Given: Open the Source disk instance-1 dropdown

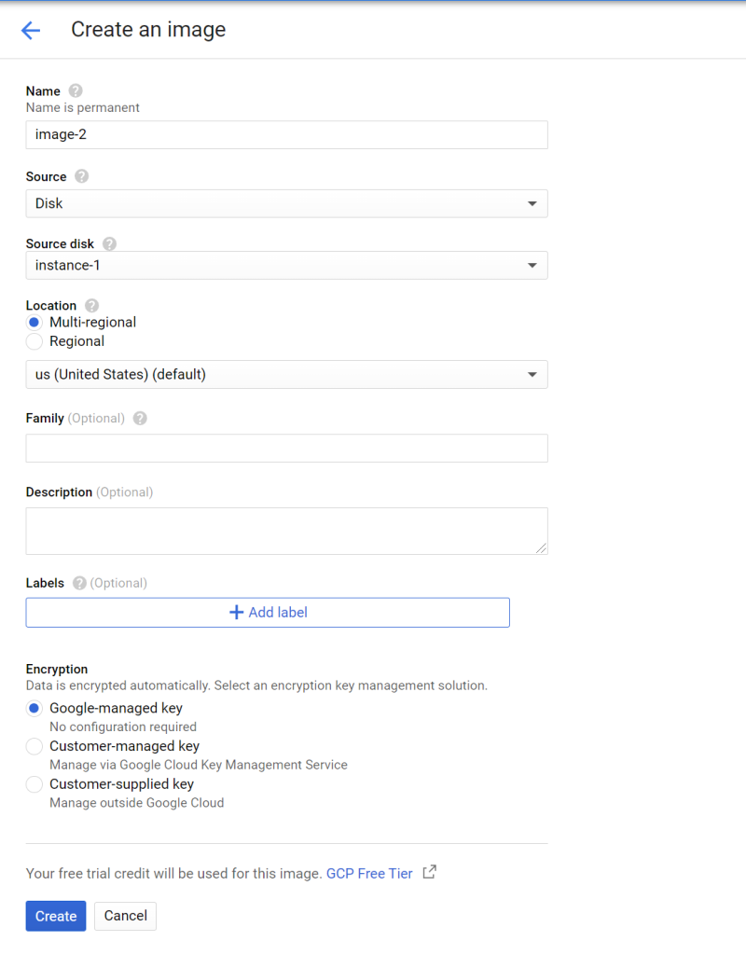Looking at the screenshot, I should [287, 266].
